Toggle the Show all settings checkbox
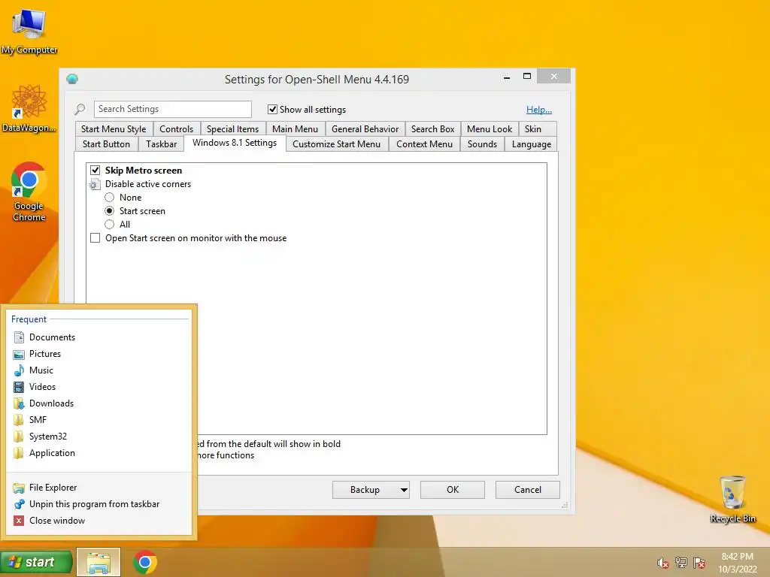The image size is (770, 577). tap(272, 109)
